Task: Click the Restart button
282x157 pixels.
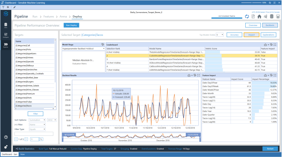Action: [x=270, y=149]
